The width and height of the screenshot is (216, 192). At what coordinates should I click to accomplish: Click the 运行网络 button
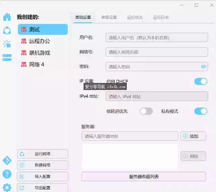point(43,154)
